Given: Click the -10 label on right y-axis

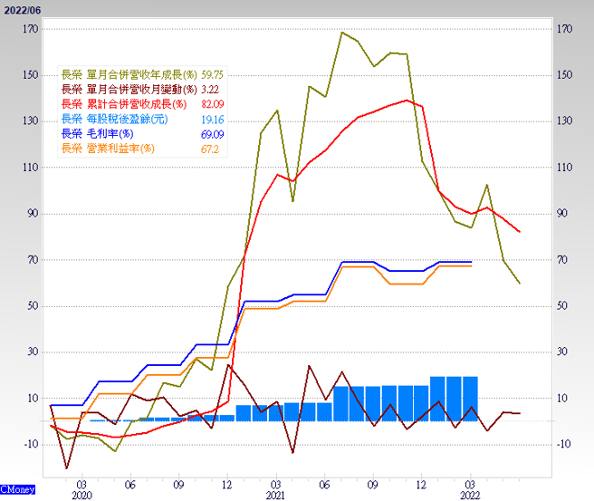Looking at the screenshot, I should [567, 444].
